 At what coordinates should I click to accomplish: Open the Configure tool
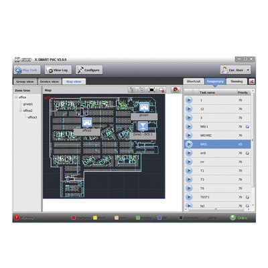(89, 70)
